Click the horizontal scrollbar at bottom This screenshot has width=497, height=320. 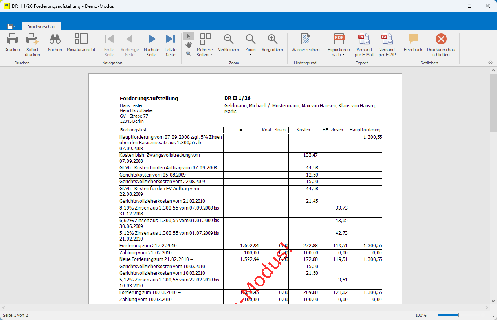245,307
